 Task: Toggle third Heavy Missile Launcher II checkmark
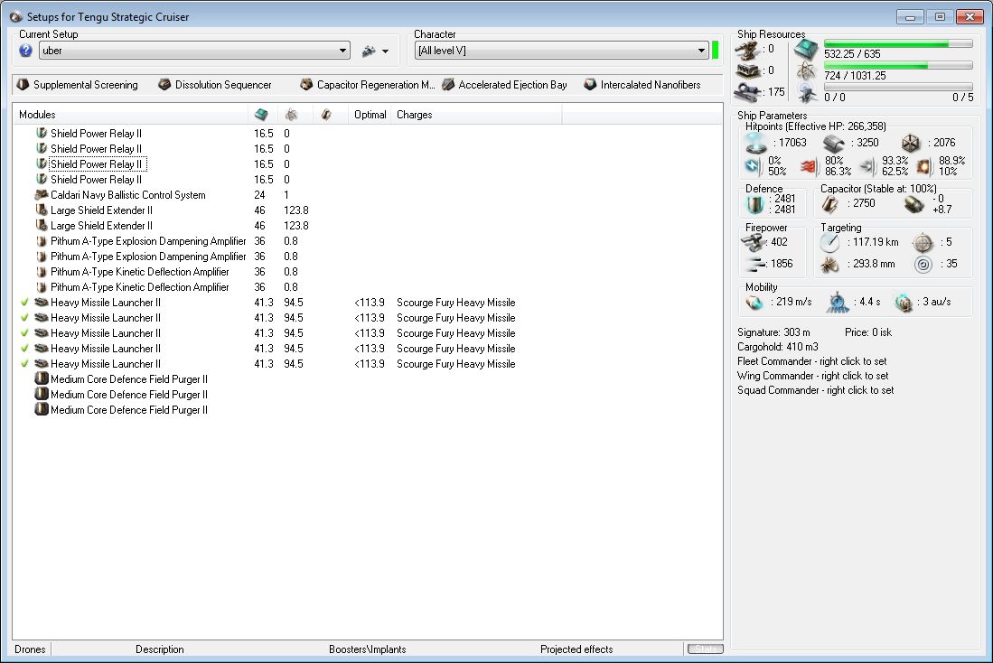click(x=24, y=333)
